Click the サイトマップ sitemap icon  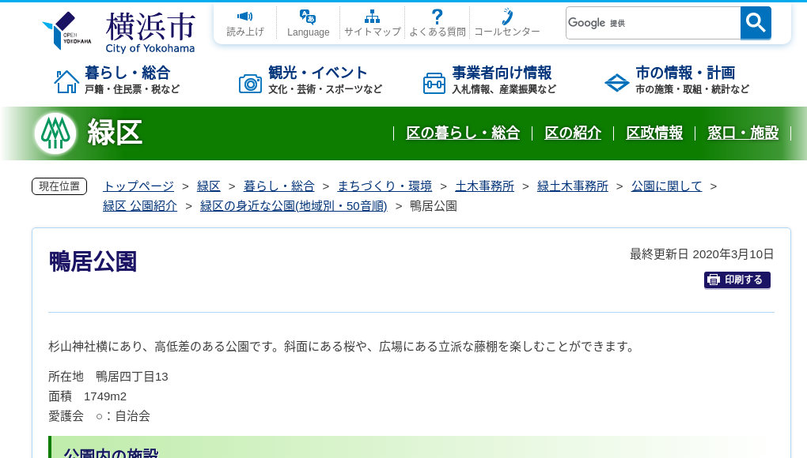pyautogui.click(x=373, y=15)
